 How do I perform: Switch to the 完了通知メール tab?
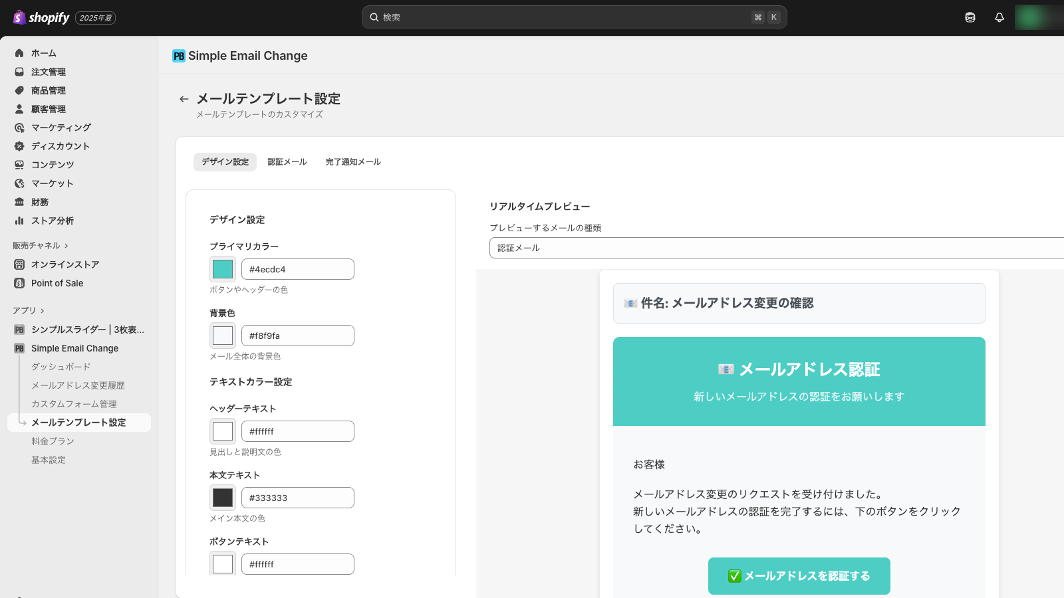352,162
